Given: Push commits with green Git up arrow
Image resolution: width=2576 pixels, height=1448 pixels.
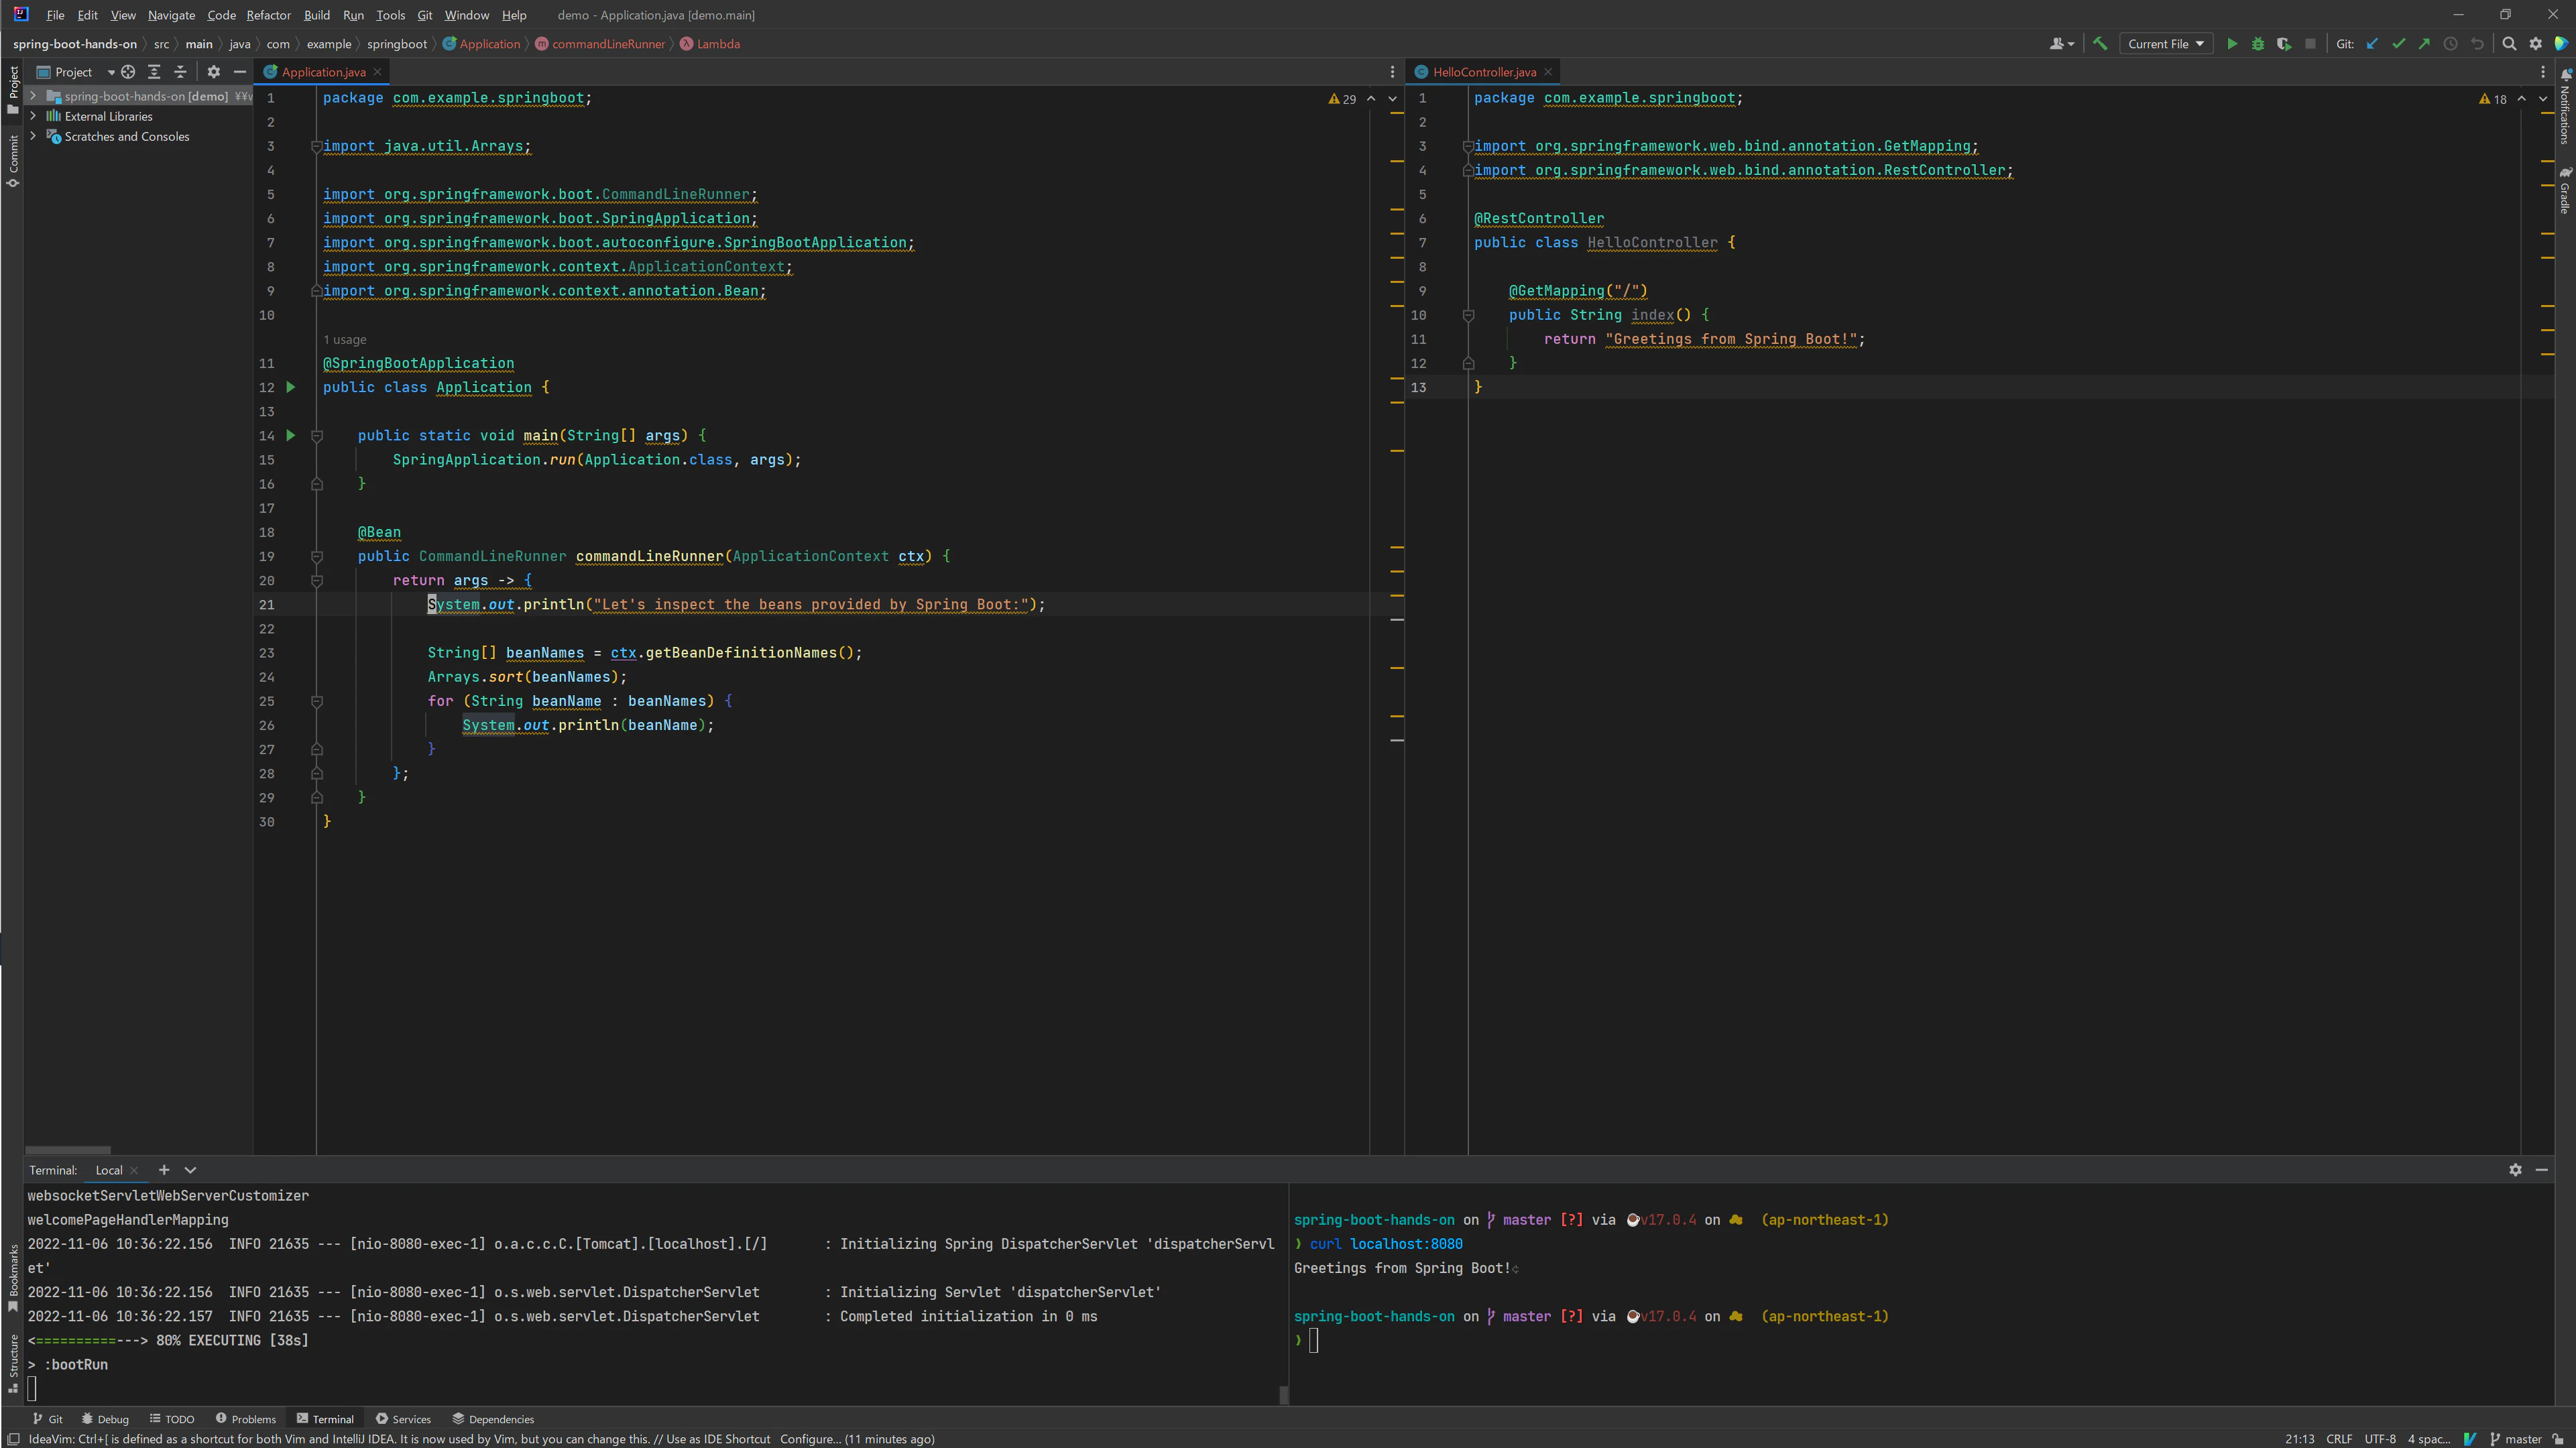Looking at the screenshot, I should click(2424, 43).
